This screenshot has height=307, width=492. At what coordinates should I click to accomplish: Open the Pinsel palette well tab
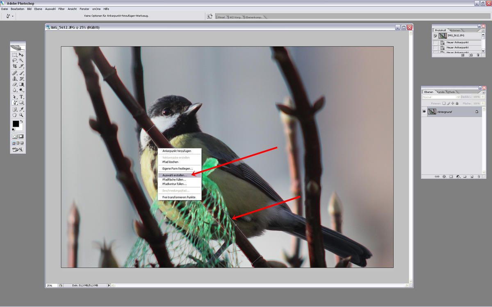tap(221, 17)
